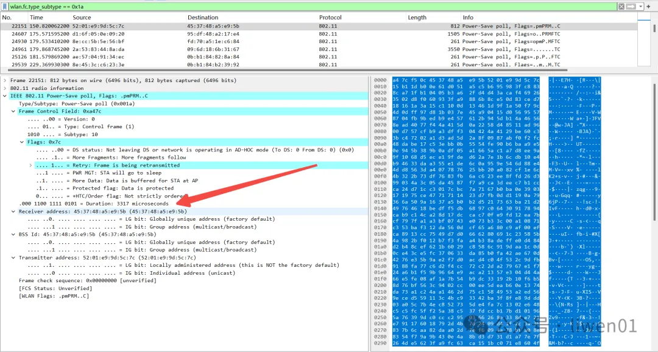658x352 pixels.
Task: Open the recent filters dropdown arrow
Action: pyautogui.click(x=641, y=6)
